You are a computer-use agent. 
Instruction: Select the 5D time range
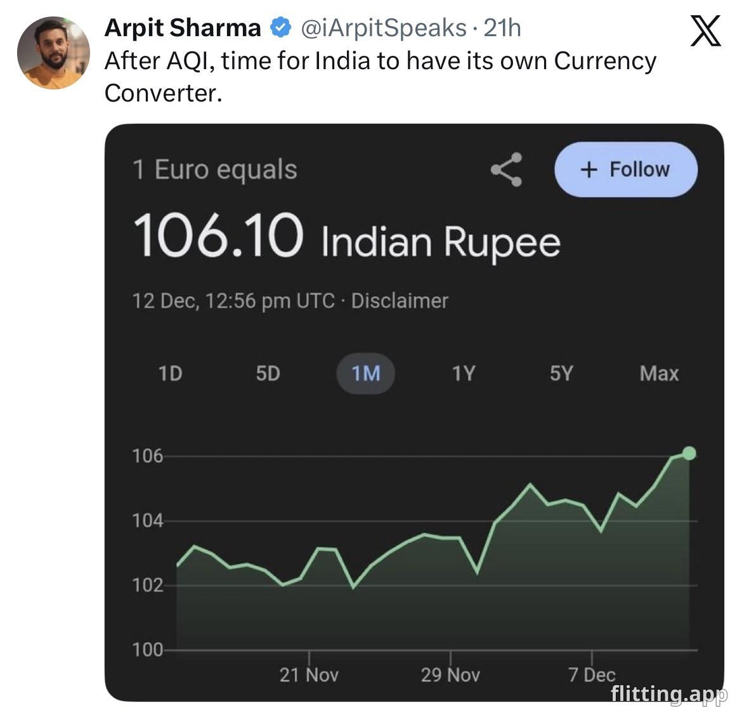pyautogui.click(x=268, y=374)
